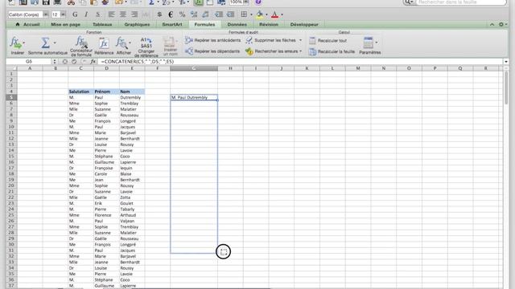
Task: Click the G5 name box
Action: [x=29, y=62]
